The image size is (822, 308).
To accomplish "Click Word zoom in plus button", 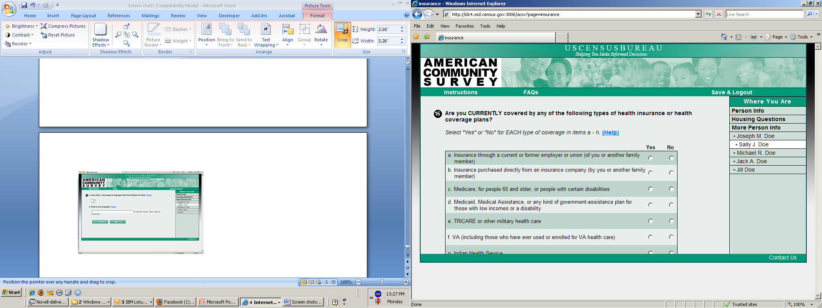I will point(405,282).
